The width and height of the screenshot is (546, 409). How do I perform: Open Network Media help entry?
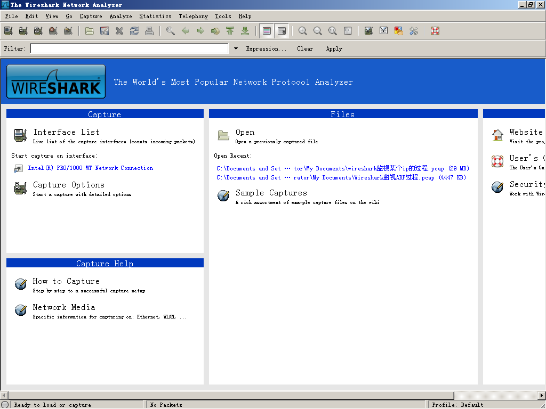click(64, 307)
